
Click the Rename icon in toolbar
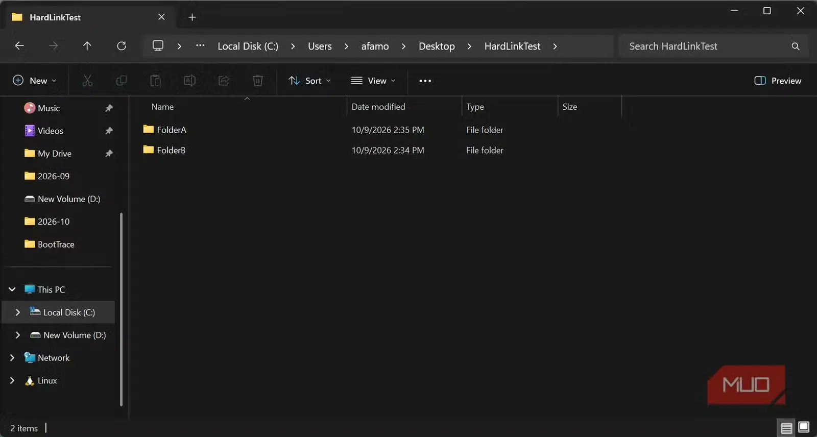coord(189,81)
